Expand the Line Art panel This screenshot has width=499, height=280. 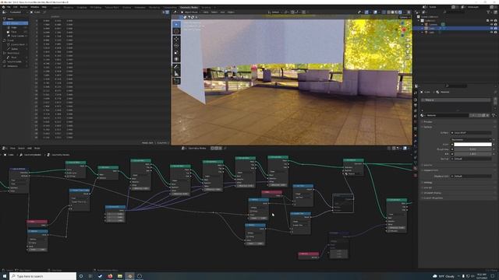pyautogui.click(x=427, y=187)
